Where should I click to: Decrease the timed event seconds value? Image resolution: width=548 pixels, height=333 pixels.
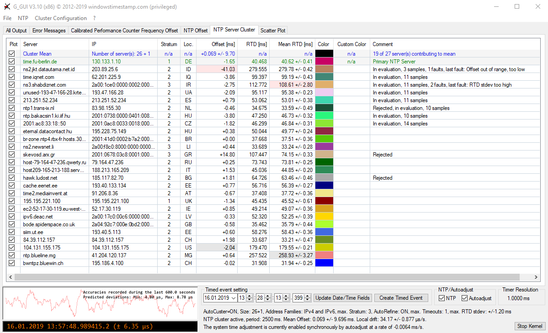click(286, 300)
